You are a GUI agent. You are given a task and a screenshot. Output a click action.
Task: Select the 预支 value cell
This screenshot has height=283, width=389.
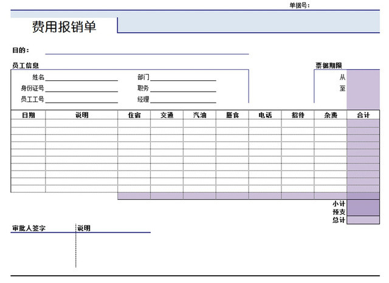[x=363, y=212]
